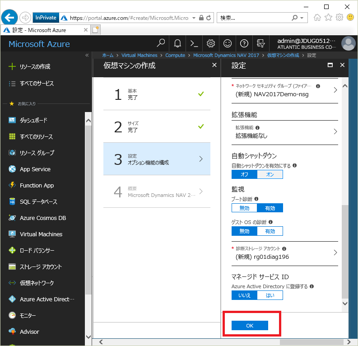Image resolution: width=358 pixels, height=346 pixels.
Task: Close the 仮想マシンの作成 blade
Action: click(x=214, y=65)
